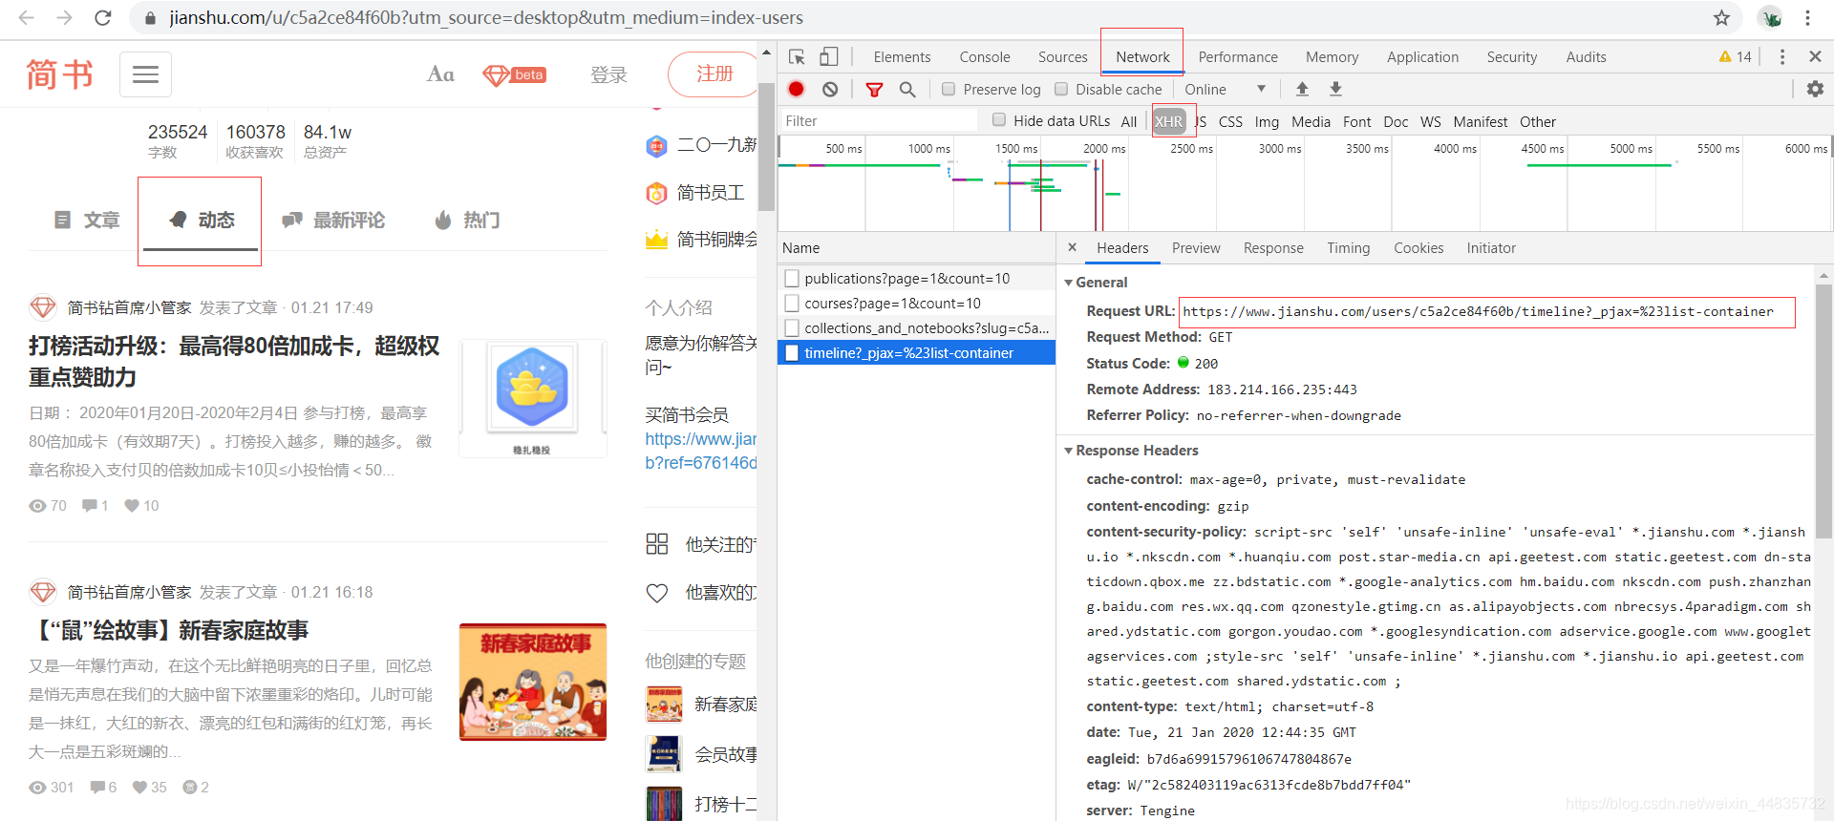Click the 登录 login link
Viewport: 1834px width, 821px height.
coord(608,74)
